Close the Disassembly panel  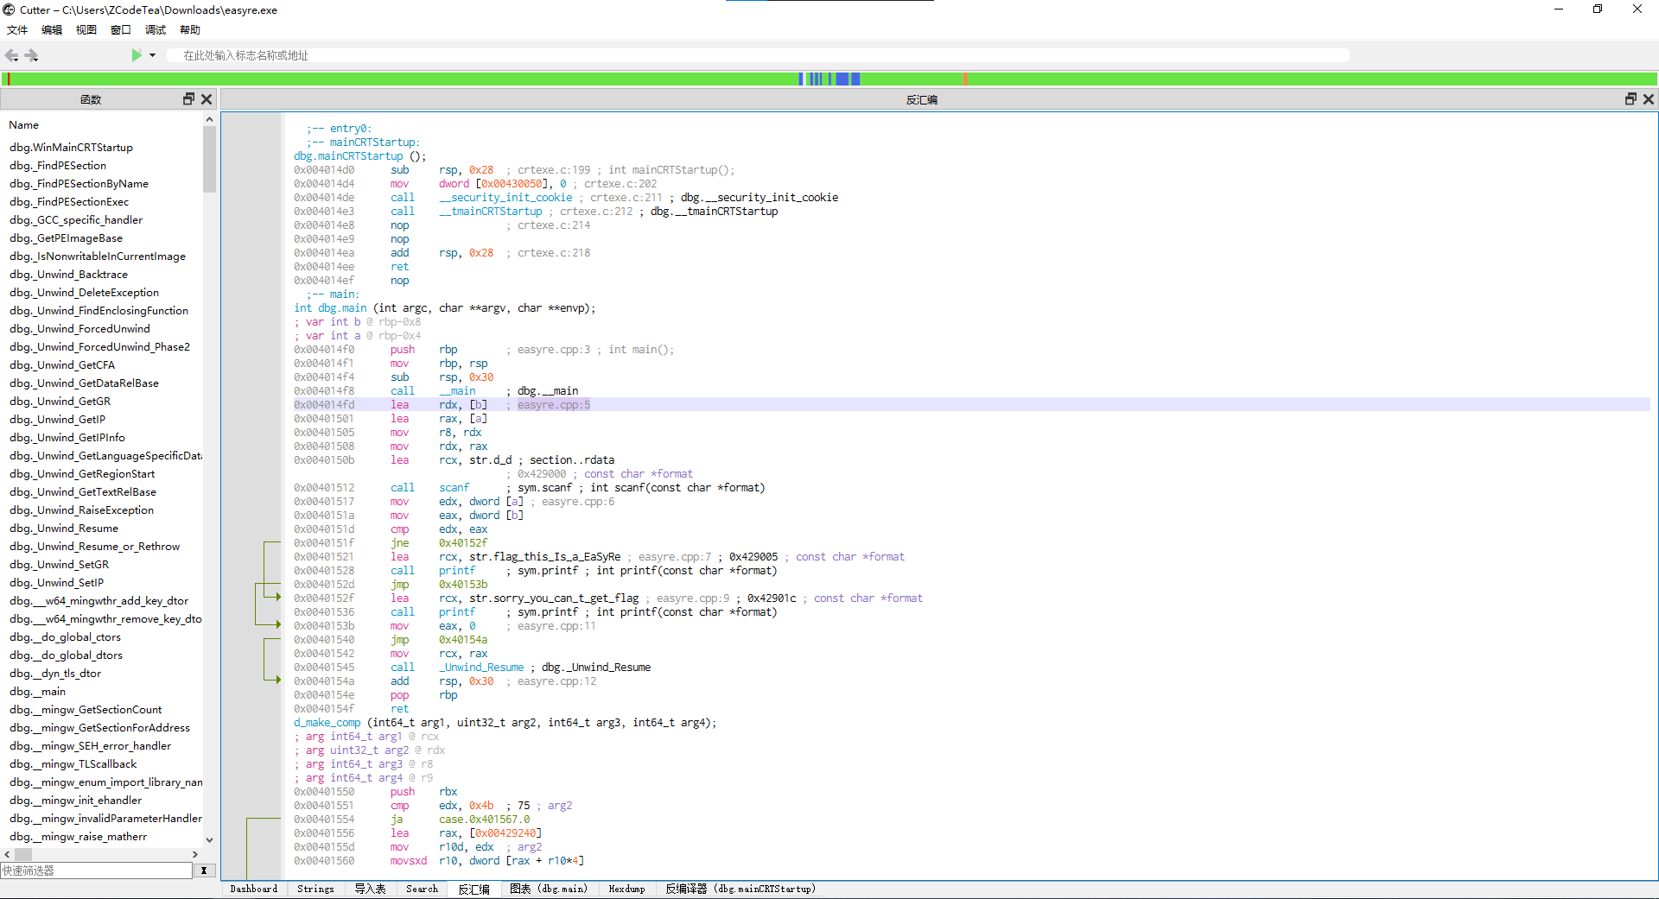(x=1649, y=99)
